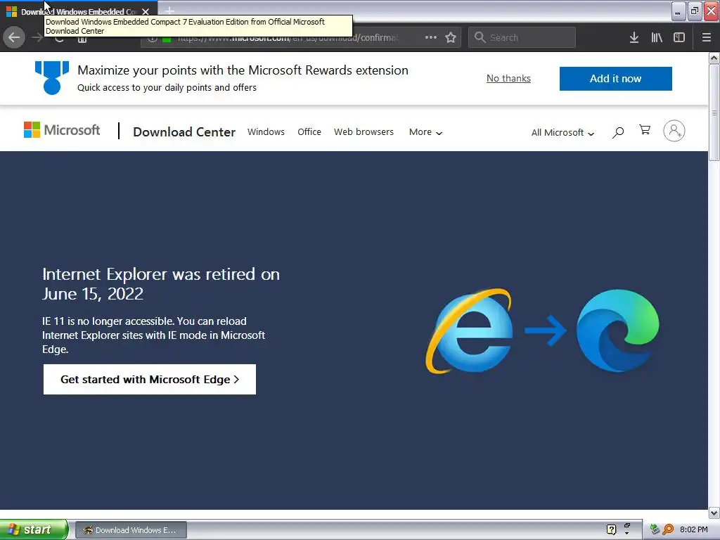Click the help question-mark tray icon
This screenshot has width=720, height=540.
pos(611,529)
